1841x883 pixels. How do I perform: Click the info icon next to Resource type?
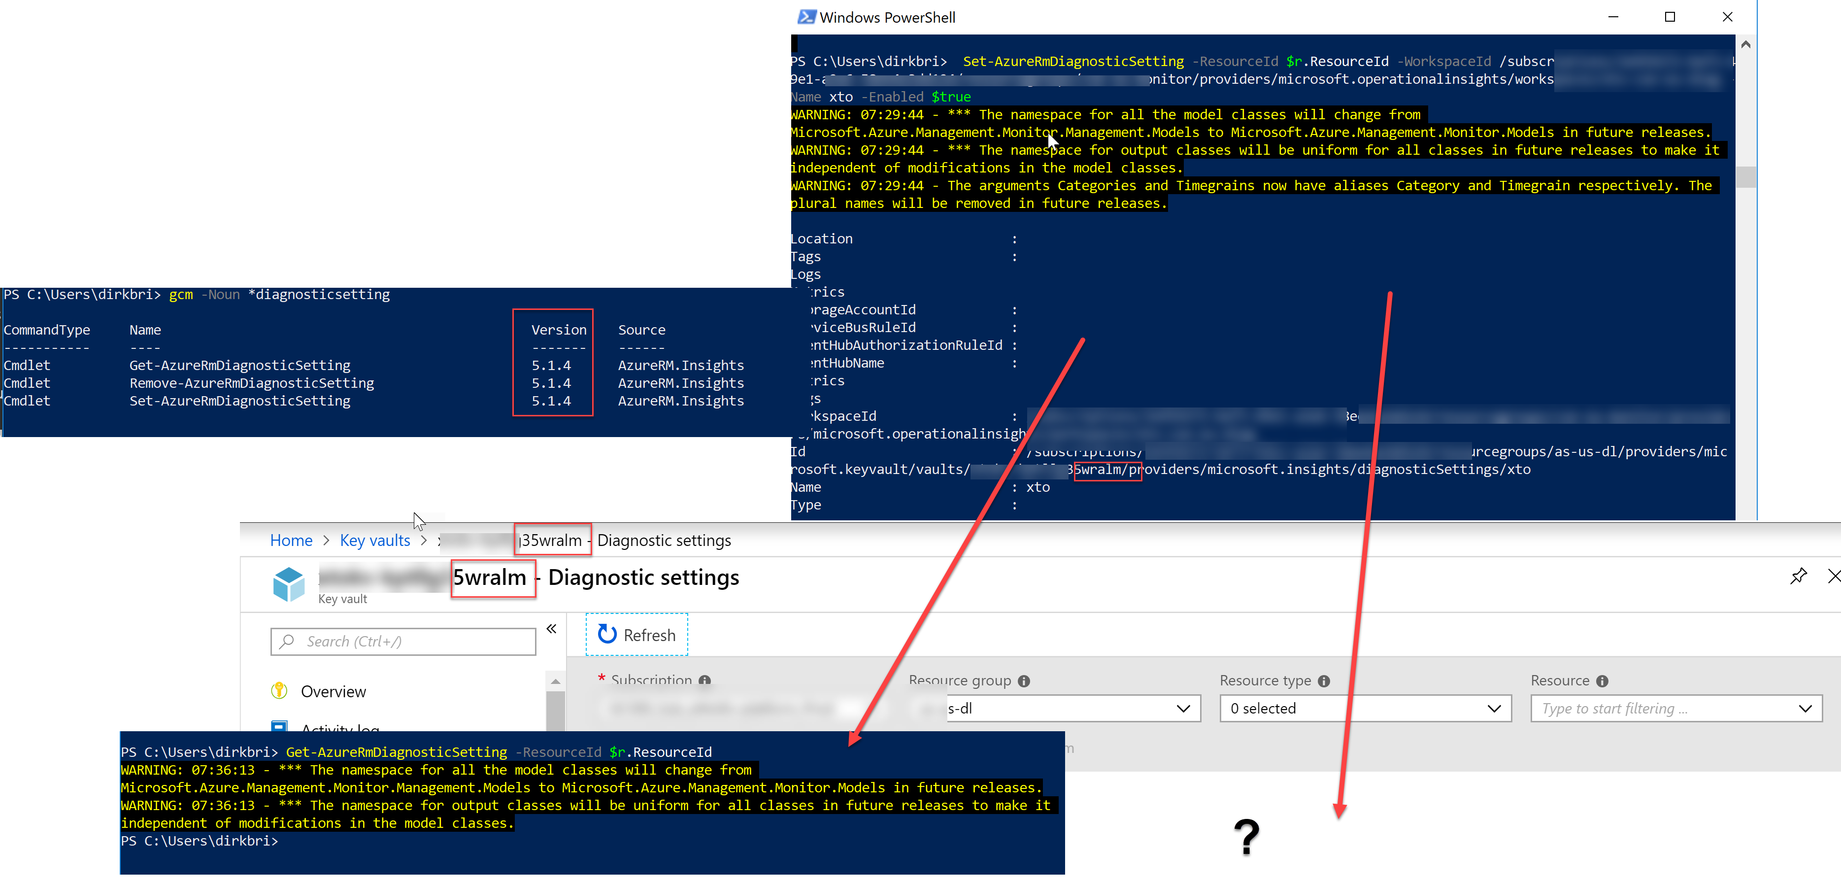pos(1324,681)
